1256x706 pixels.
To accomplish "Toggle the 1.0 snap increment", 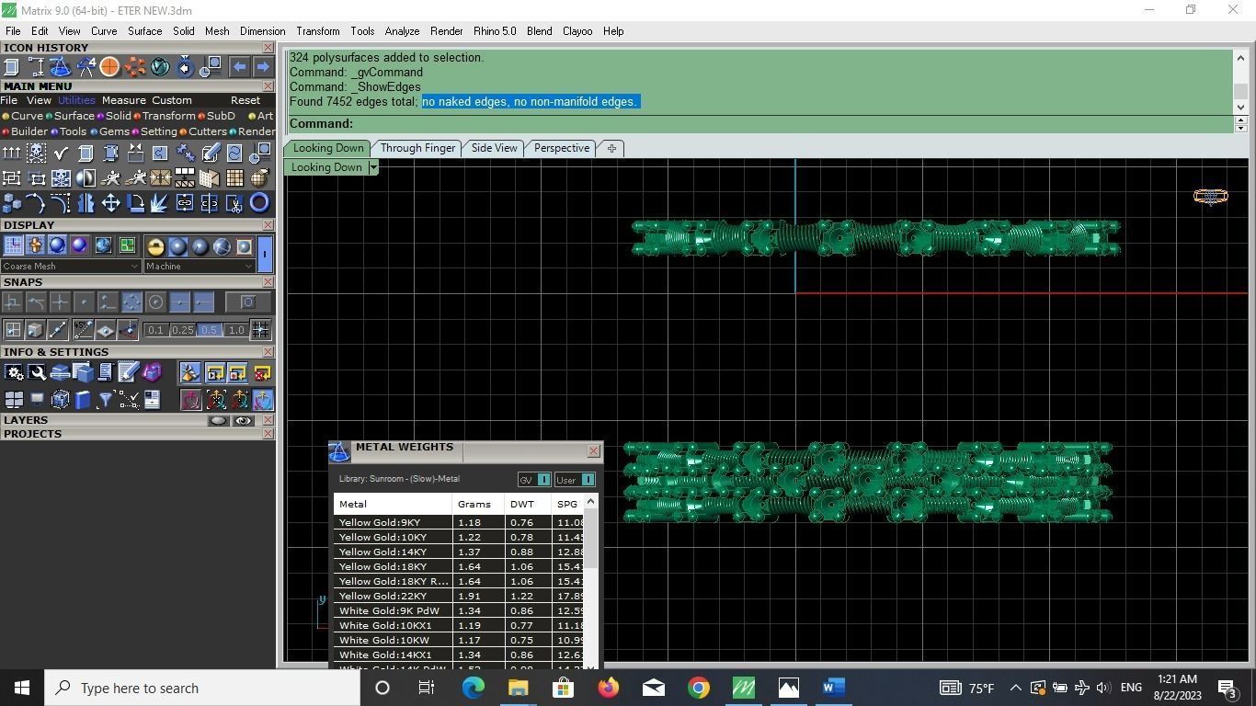I will [236, 330].
